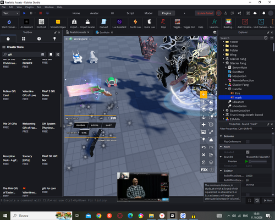
Task: Collapse the Handle tree node
Action: click(x=226, y=89)
